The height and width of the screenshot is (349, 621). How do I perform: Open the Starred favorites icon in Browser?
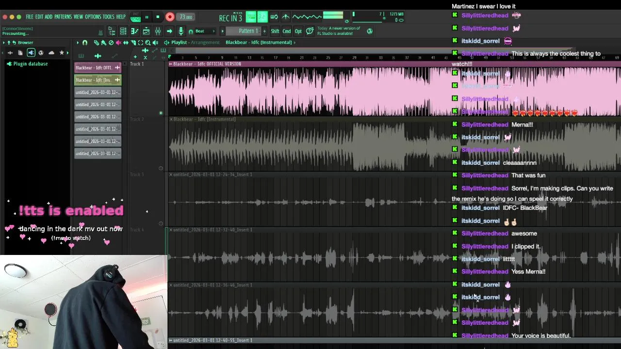pyautogui.click(x=62, y=53)
